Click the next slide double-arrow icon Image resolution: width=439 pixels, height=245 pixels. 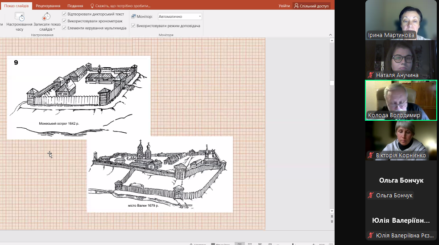(331, 221)
